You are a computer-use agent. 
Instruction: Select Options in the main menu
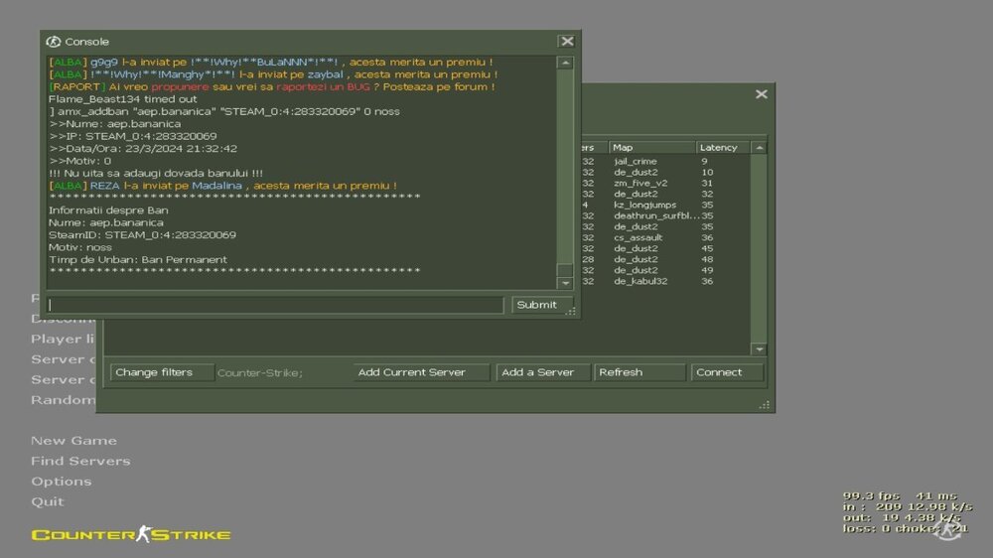pos(61,482)
